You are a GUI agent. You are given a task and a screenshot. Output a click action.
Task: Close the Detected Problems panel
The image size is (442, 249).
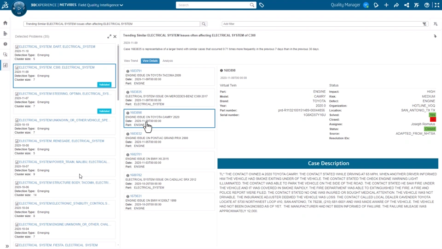[115, 36]
